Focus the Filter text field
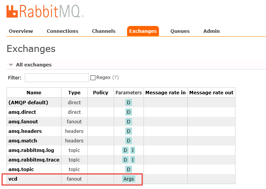This screenshot has height=189, width=266. pos(56,78)
